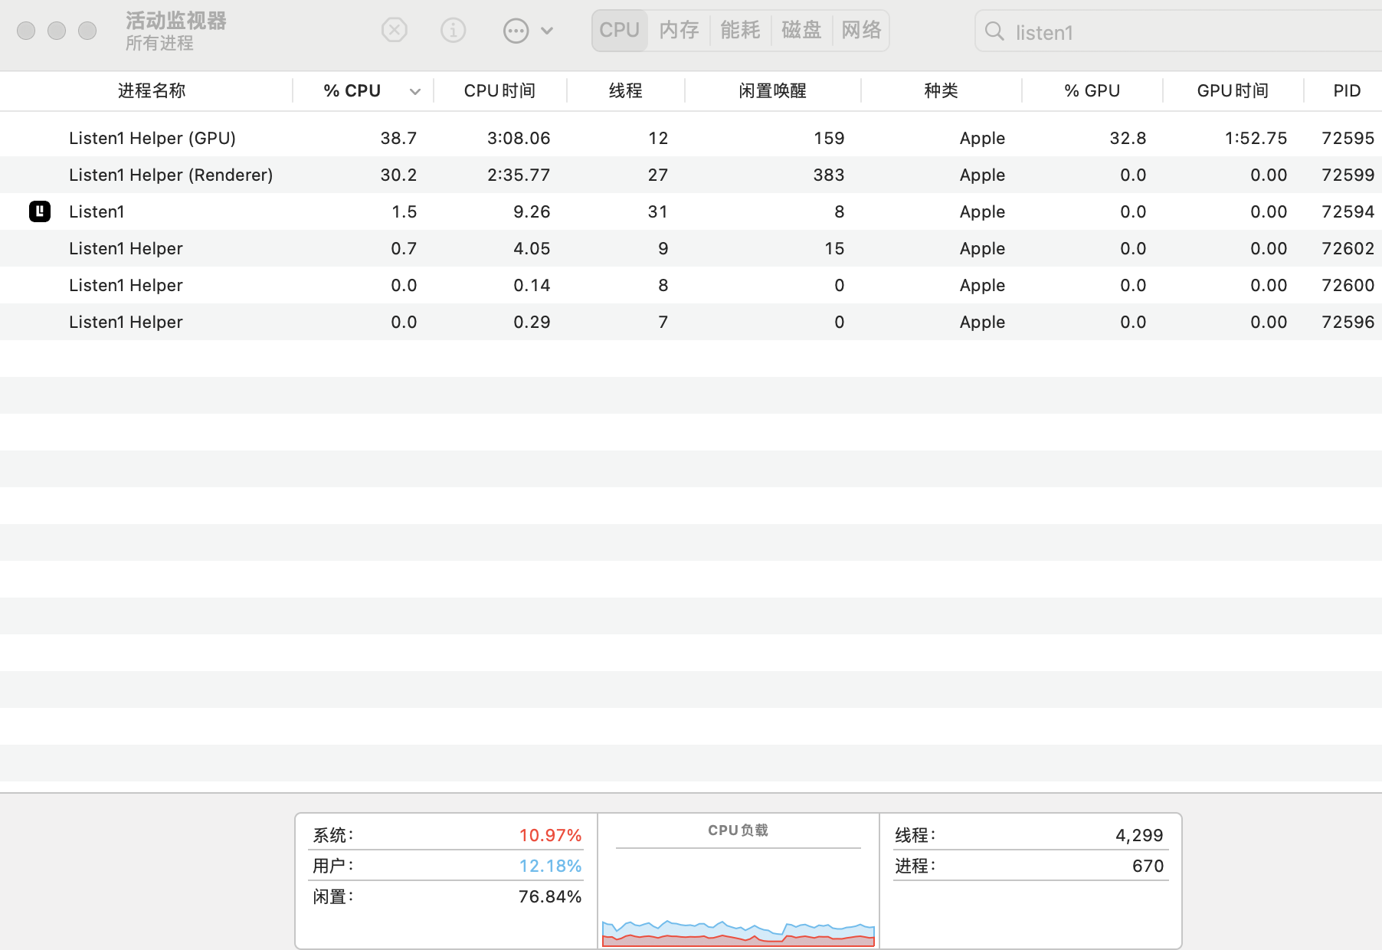Select Listen1 Helper with PID 72602
The width and height of the screenshot is (1382, 950).
click(x=691, y=248)
